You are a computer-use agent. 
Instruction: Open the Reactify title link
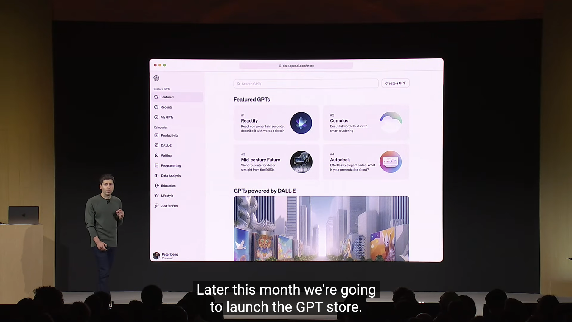click(249, 121)
